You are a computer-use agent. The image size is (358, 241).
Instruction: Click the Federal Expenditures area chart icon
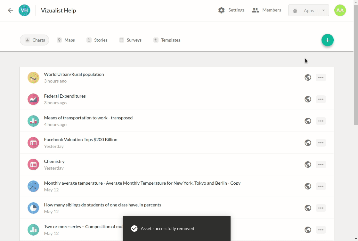pyautogui.click(x=33, y=99)
